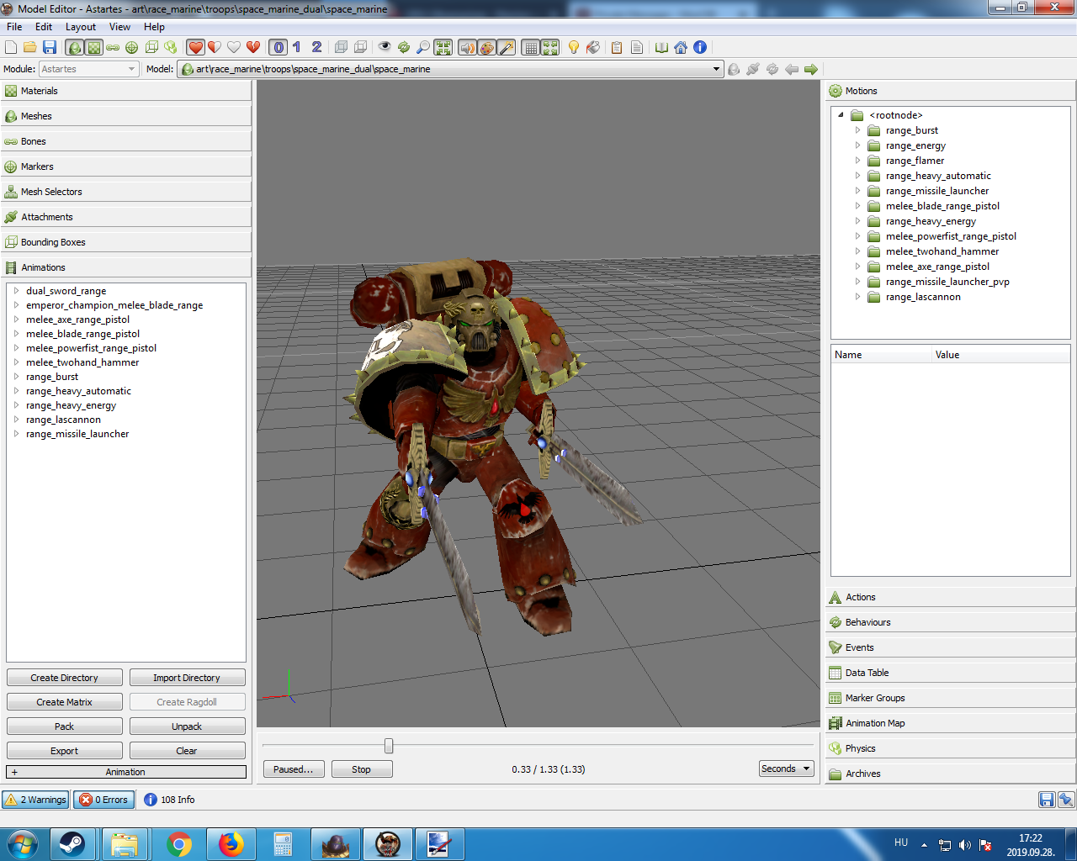This screenshot has height=861, width=1077.
Task: Click the eye toolbar icon
Action: click(385, 48)
